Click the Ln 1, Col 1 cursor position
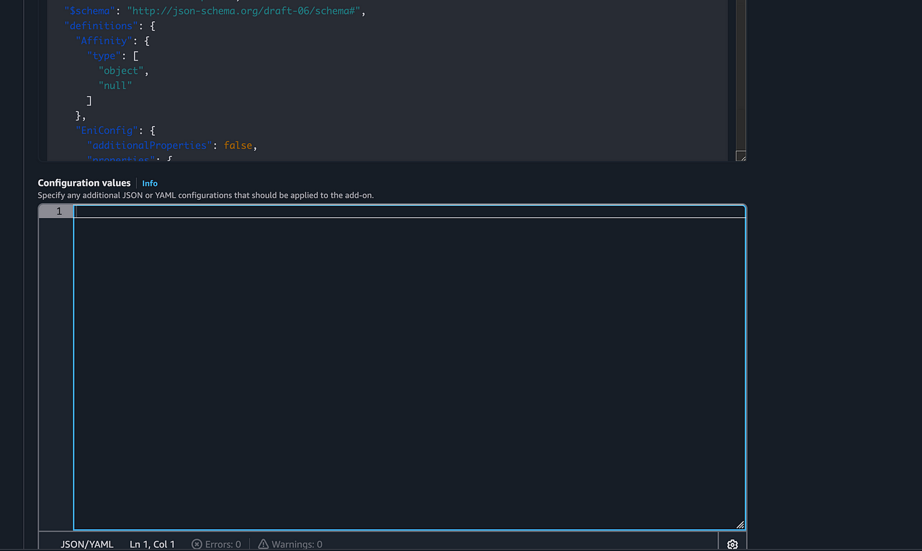 pos(152,544)
